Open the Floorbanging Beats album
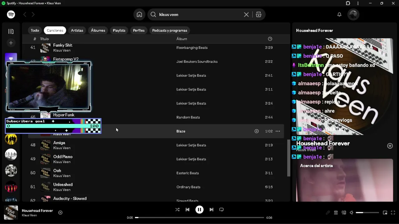This screenshot has height=224, width=399. coord(192,48)
